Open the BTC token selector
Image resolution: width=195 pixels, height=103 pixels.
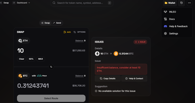pos(23,76)
